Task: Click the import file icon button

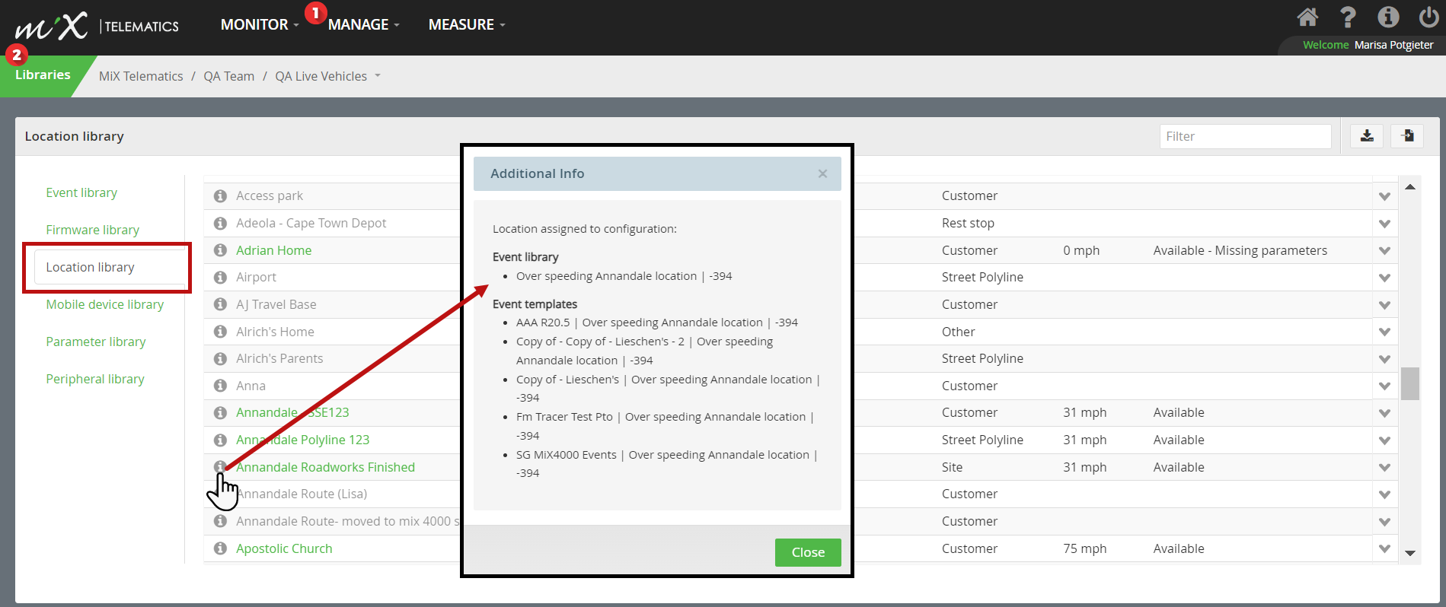Action: (x=1407, y=136)
